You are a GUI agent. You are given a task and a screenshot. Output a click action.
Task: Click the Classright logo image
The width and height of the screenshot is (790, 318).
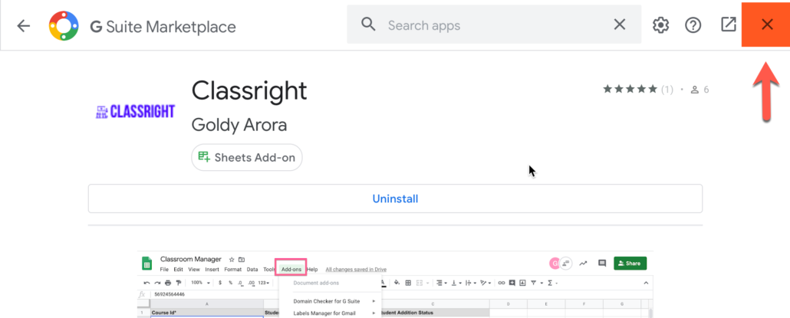tap(135, 111)
